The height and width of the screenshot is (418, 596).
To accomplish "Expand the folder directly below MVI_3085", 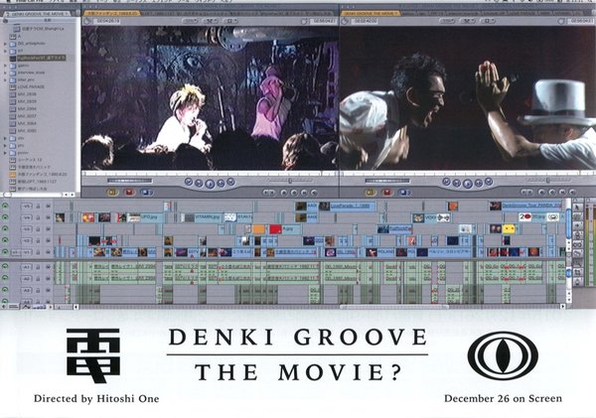I will [5, 138].
